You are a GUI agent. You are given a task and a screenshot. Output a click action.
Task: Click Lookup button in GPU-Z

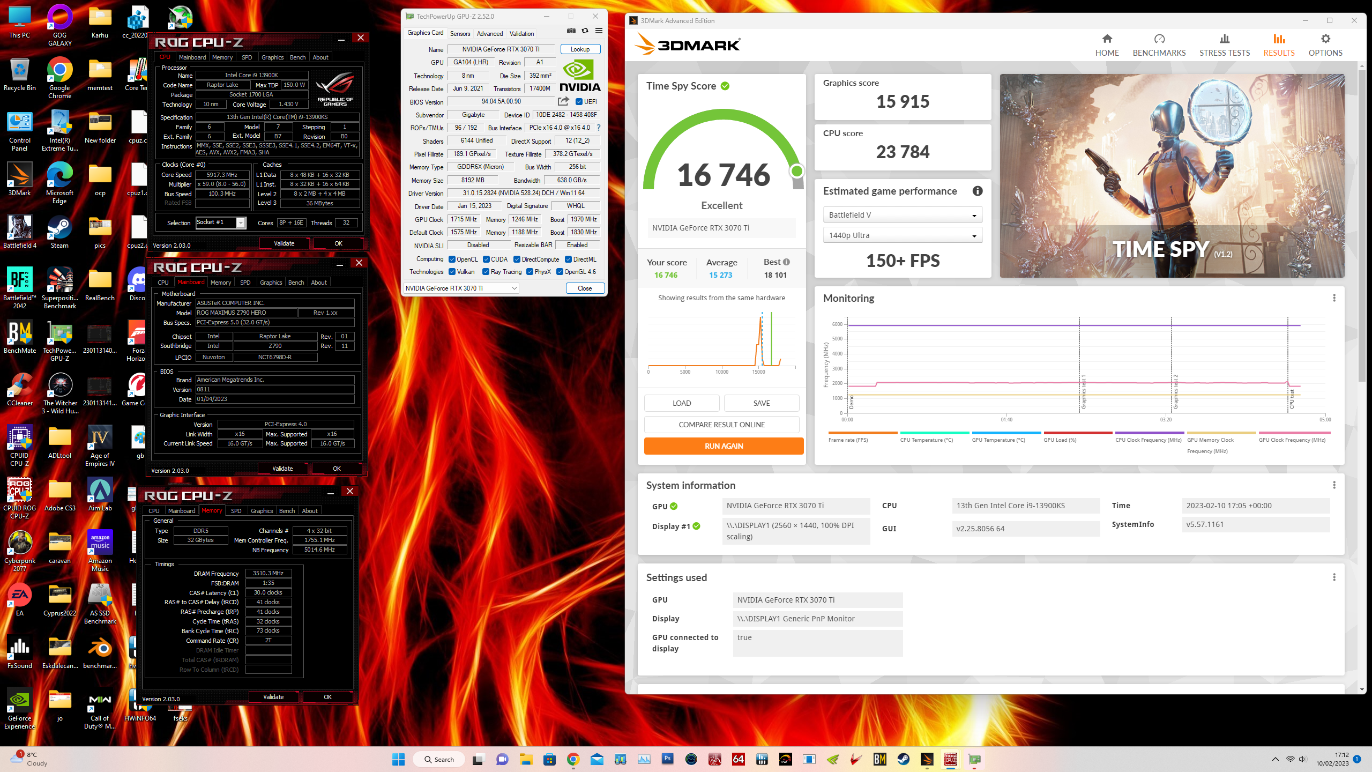coord(580,49)
